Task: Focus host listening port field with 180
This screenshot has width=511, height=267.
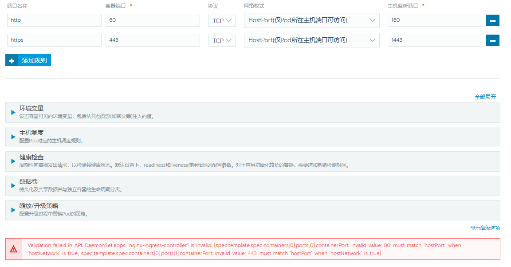Action: point(435,20)
